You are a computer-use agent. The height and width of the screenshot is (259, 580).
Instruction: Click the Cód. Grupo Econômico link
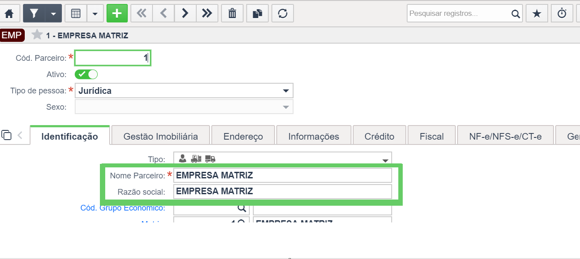pos(123,207)
